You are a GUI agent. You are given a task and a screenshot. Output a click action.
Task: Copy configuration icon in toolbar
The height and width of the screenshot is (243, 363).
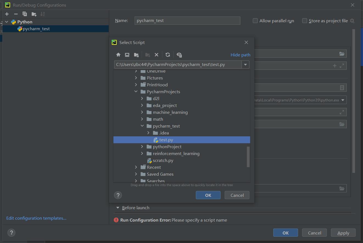[x=25, y=14]
